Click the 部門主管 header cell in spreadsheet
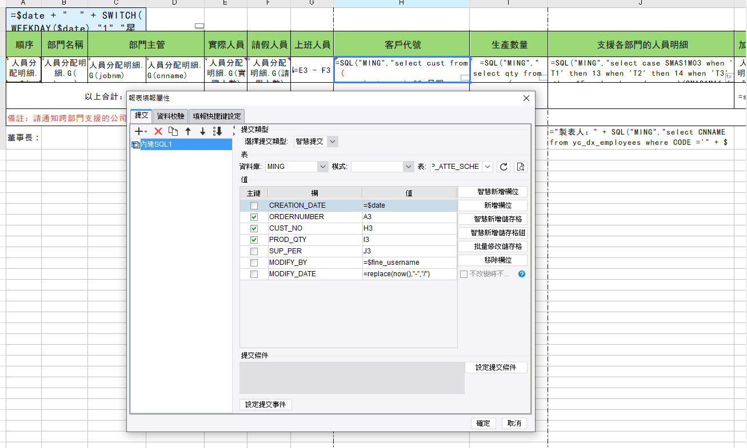 146,45
